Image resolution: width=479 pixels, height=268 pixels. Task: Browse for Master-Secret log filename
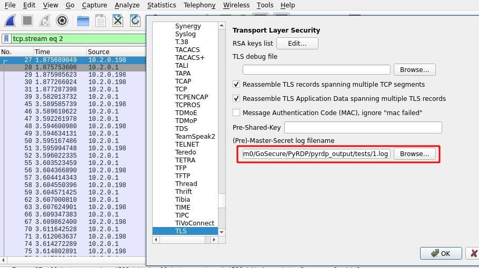(x=415, y=153)
